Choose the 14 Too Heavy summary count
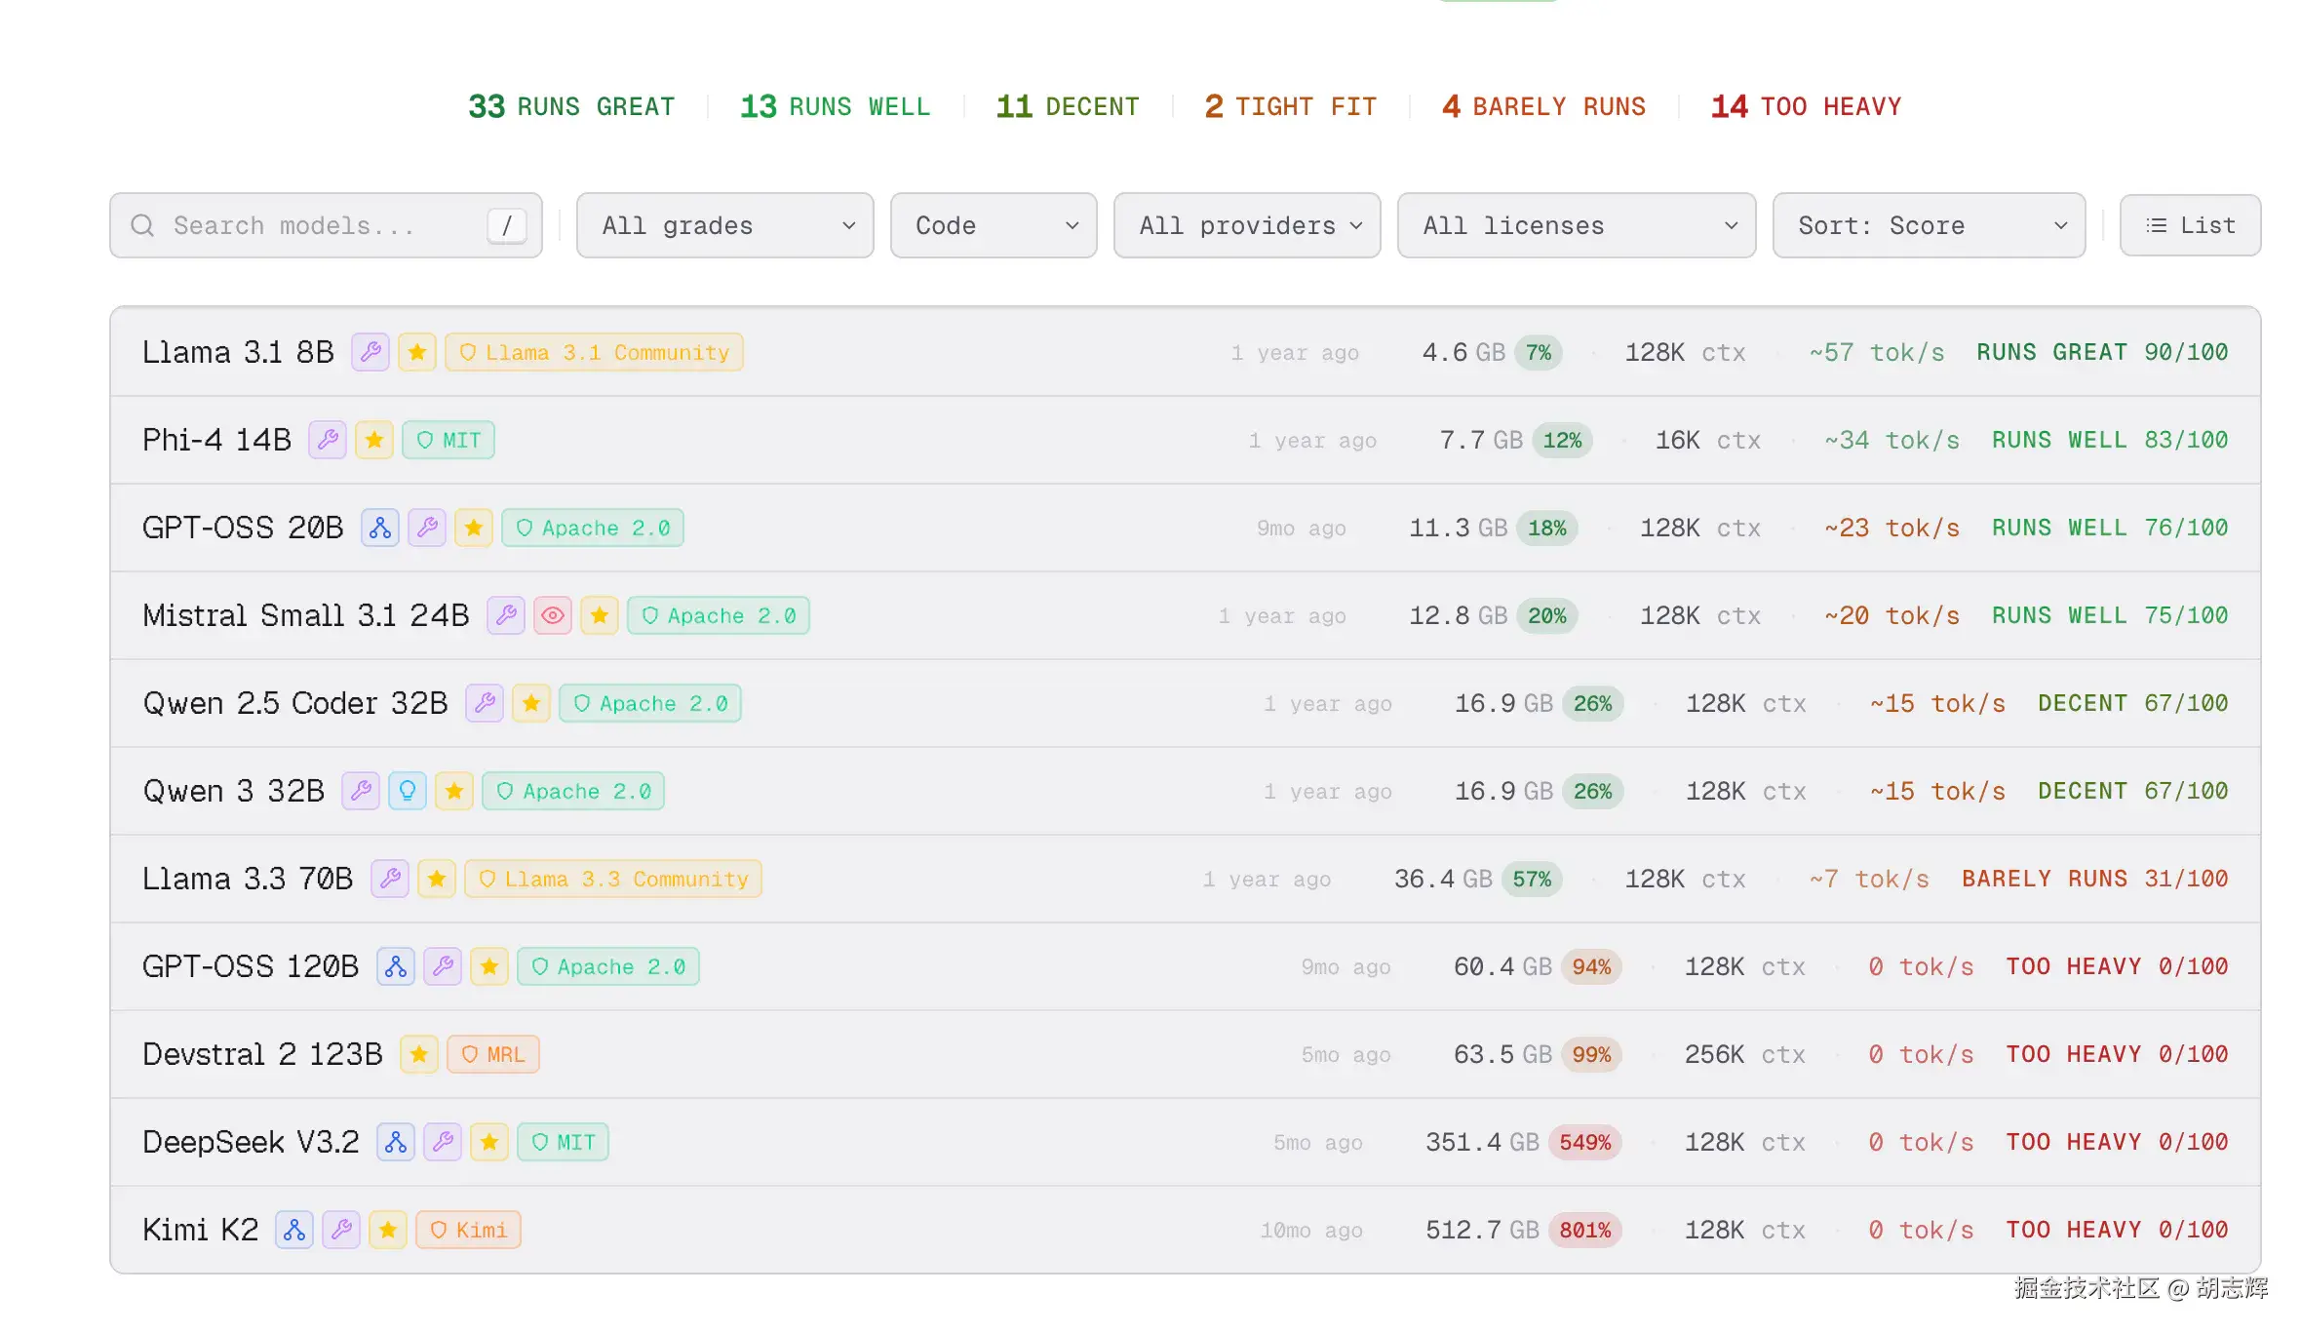 click(1806, 106)
